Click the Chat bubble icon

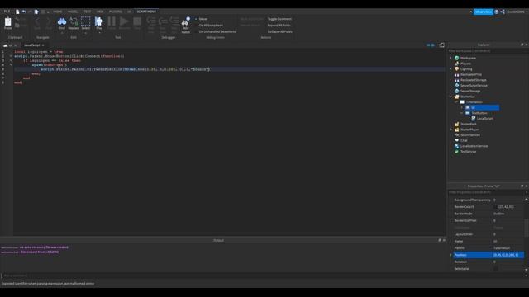pos(456,140)
